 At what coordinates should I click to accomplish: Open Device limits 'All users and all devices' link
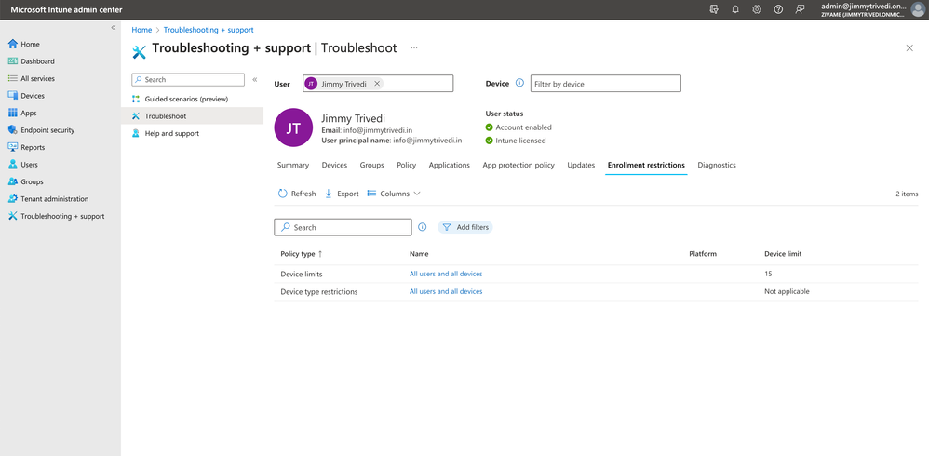coord(446,274)
